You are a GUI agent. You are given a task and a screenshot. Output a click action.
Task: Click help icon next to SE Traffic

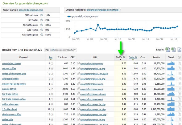[x=42, y=20]
